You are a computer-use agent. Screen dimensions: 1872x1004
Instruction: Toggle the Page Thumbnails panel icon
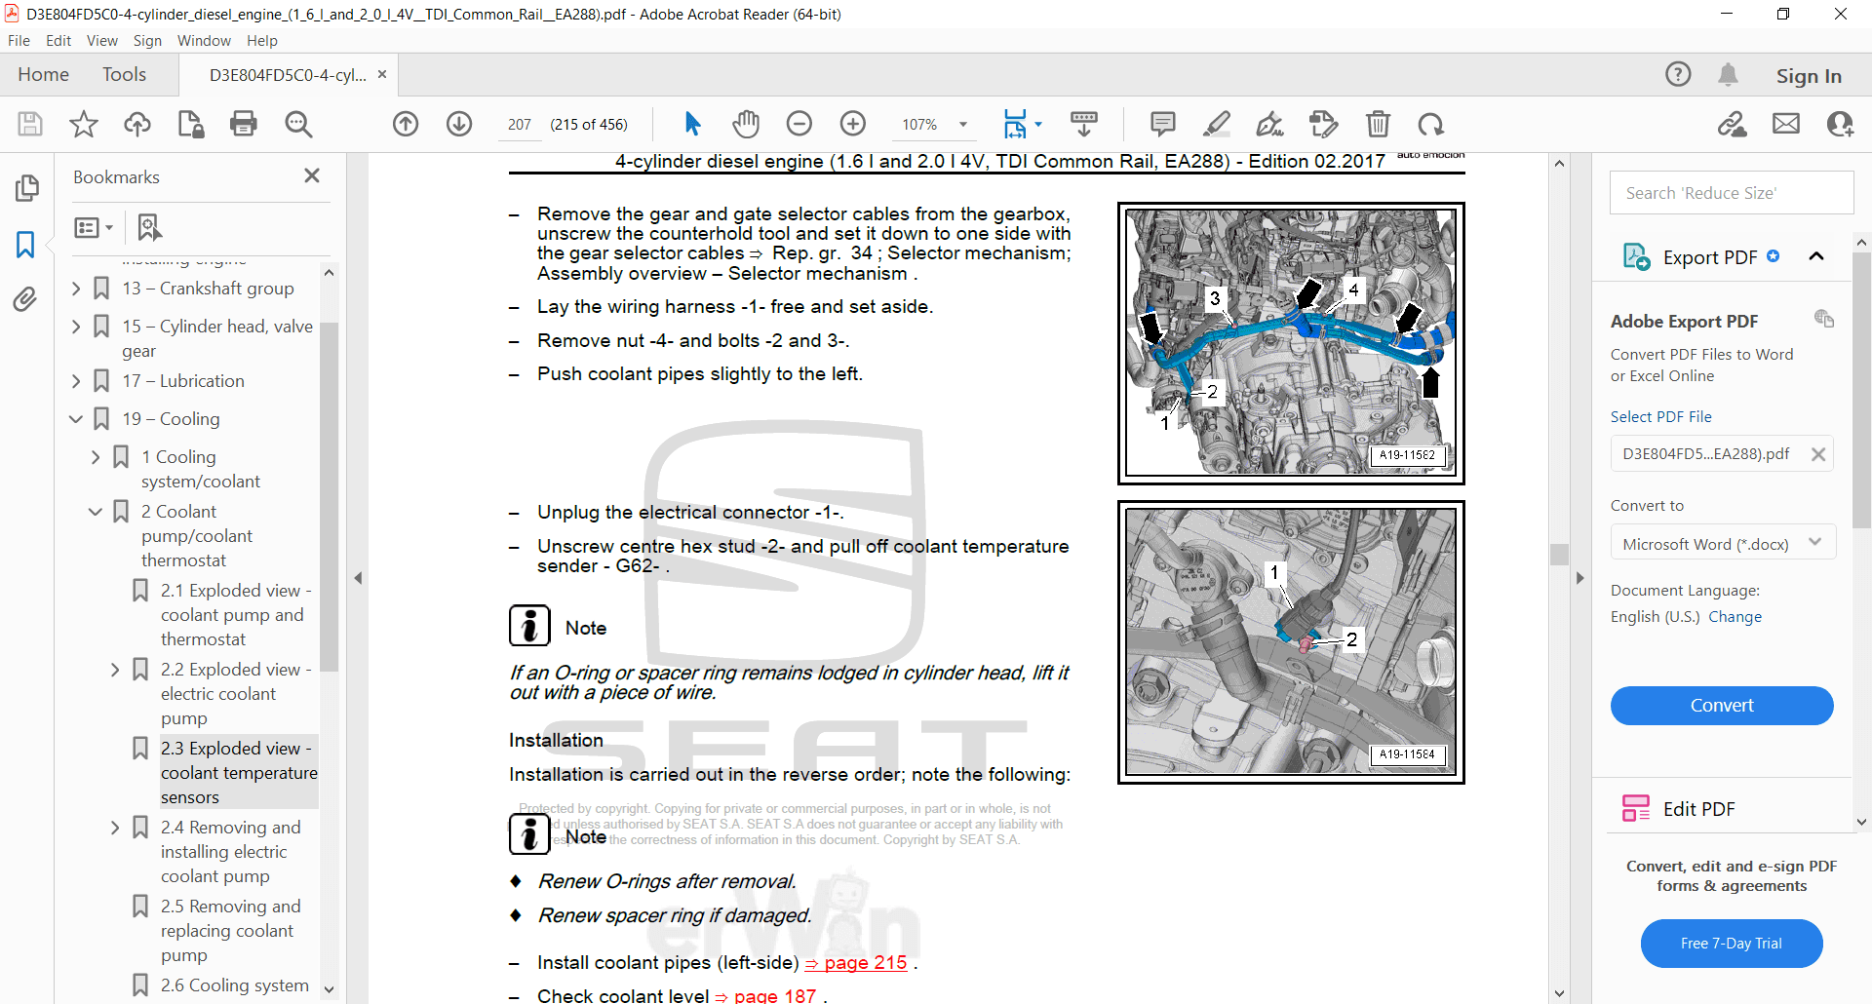tap(27, 188)
